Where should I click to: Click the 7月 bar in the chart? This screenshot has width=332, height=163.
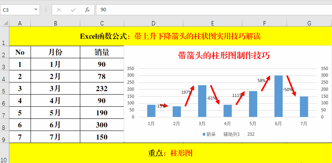[x=304, y=107]
